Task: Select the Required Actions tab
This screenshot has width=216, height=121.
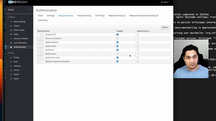Action: (x=66, y=16)
